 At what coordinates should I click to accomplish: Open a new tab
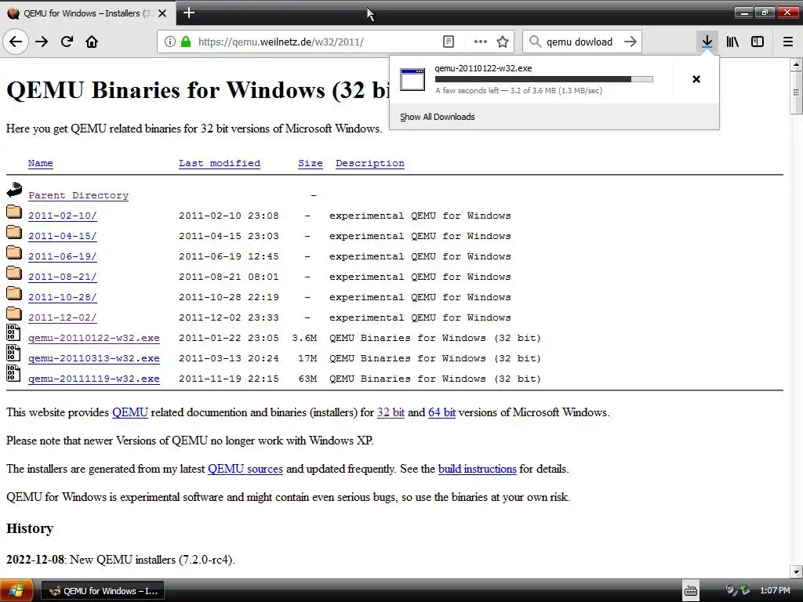coord(188,13)
